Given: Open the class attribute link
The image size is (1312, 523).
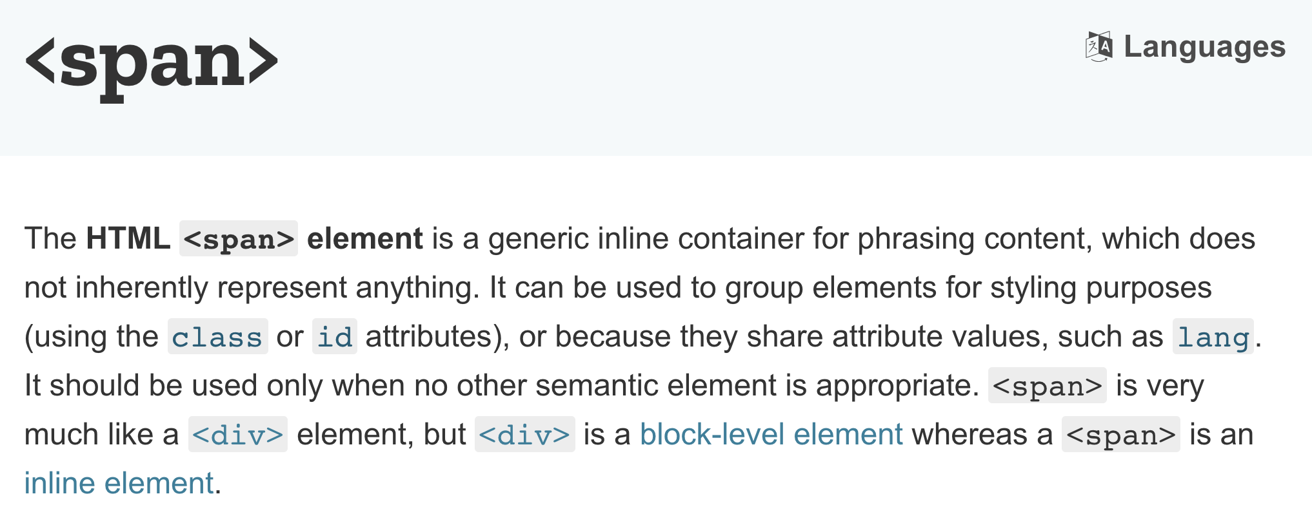Looking at the screenshot, I should click(x=217, y=337).
